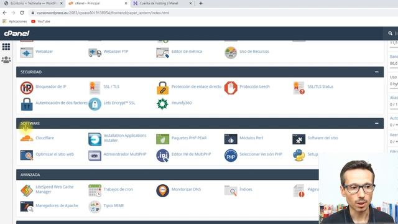Click the Tipos MIME link text

[114, 206]
